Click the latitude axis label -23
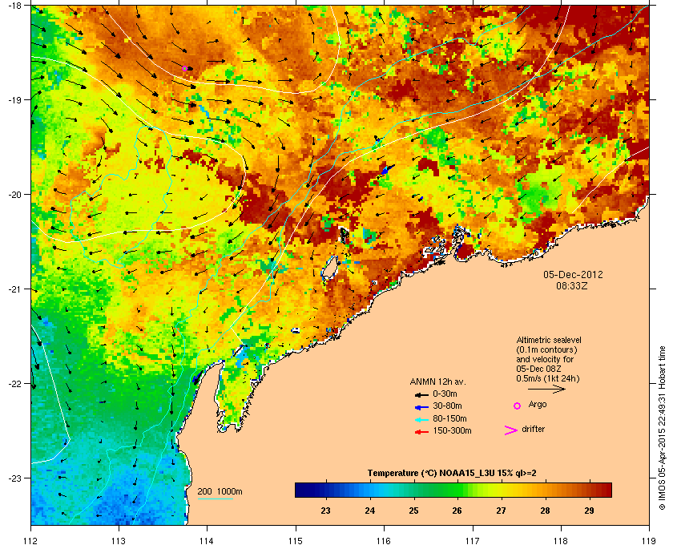 coord(14,478)
